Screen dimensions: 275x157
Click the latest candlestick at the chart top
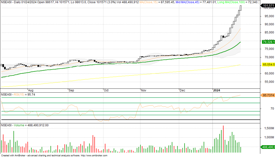coord(241,8)
